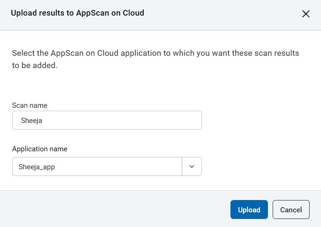This screenshot has width=321, height=227.
Task: Expand the Application name dropdown chevron
Action: 192,166
